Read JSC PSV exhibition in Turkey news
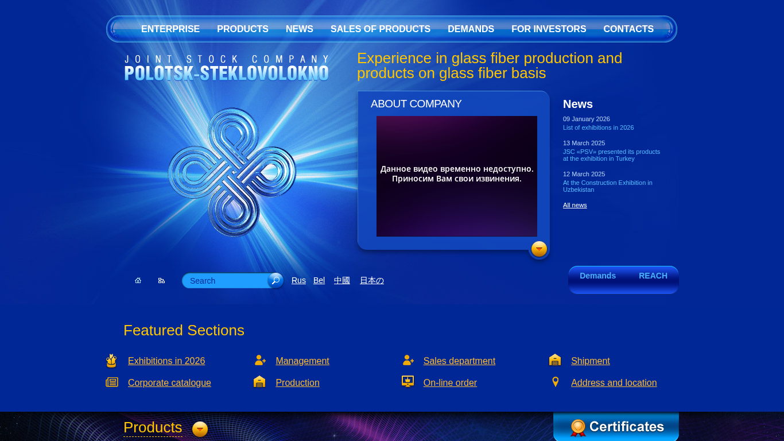Image resolution: width=784 pixels, height=441 pixels. pyautogui.click(x=611, y=155)
